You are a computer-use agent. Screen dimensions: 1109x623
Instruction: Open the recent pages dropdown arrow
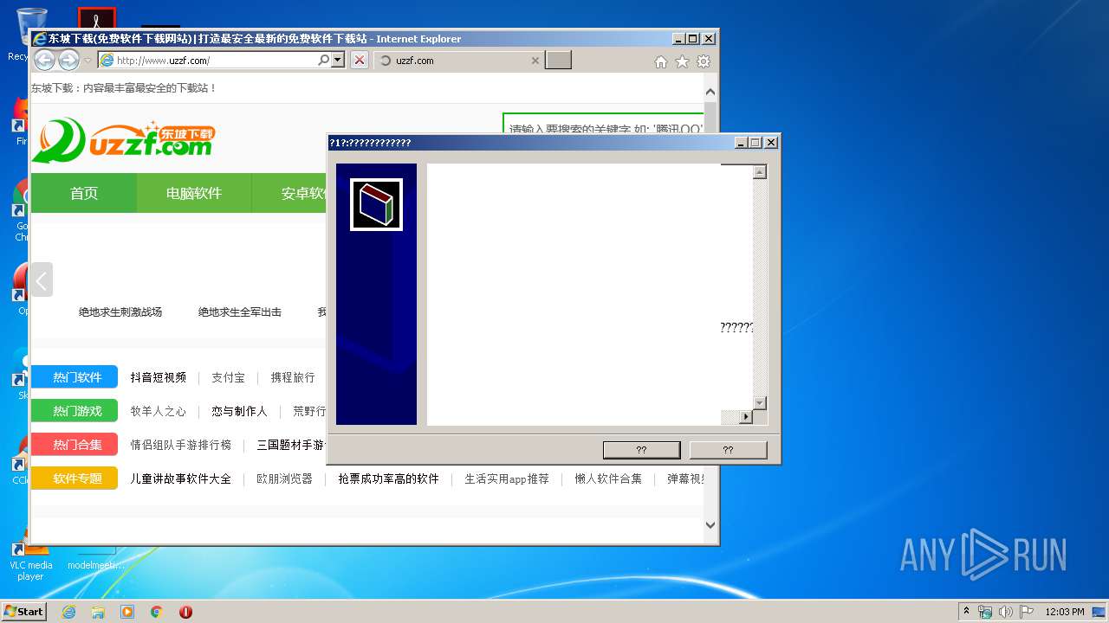(x=88, y=61)
